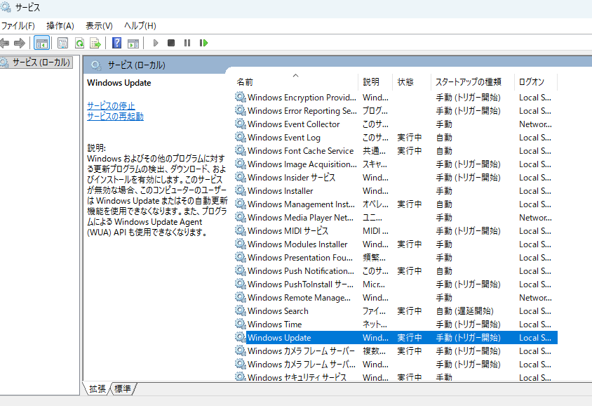Click the Refresh toolbar icon
The height and width of the screenshot is (406, 592).
click(x=79, y=43)
